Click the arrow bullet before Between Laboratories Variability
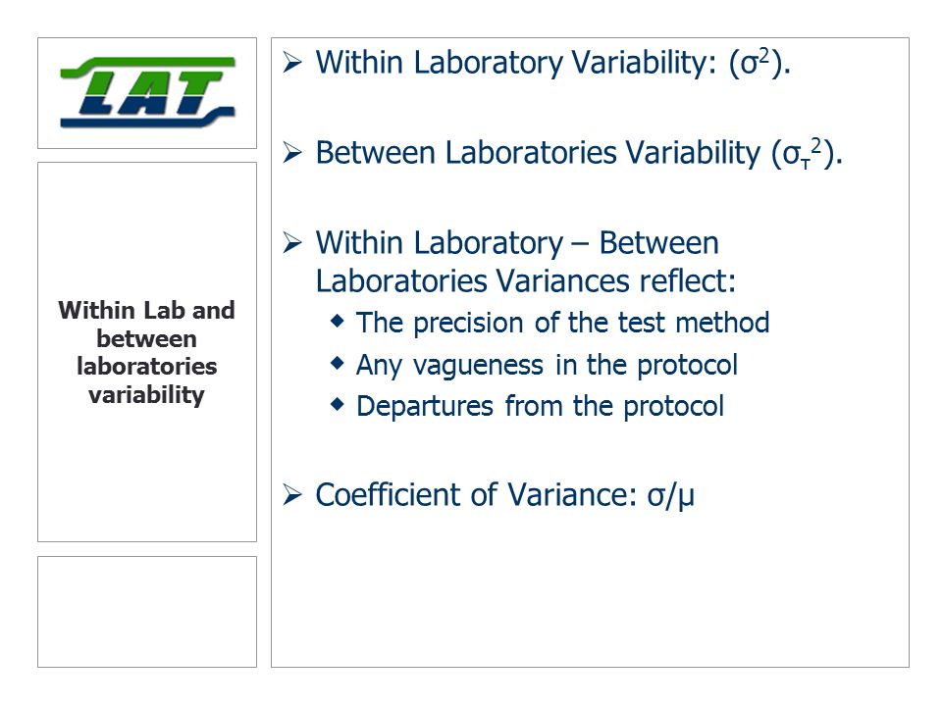The height and width of the screenshot is (706, 942). pyautogui.click(x=292, y=153)
